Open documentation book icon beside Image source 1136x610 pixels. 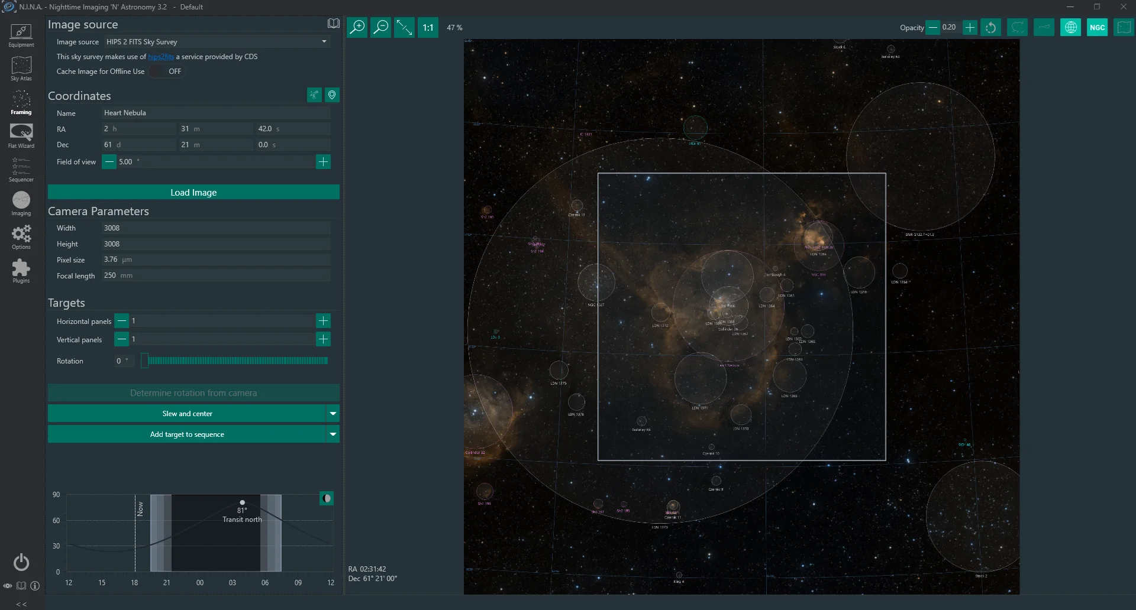tap(334, 24)
